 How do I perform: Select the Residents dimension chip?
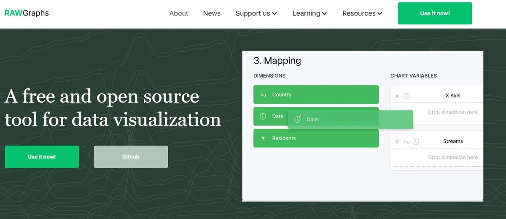[316, 138]
